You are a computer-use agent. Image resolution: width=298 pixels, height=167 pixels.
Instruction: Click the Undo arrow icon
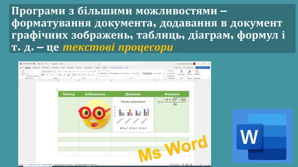pyautogui.click(x=42, y=64)
